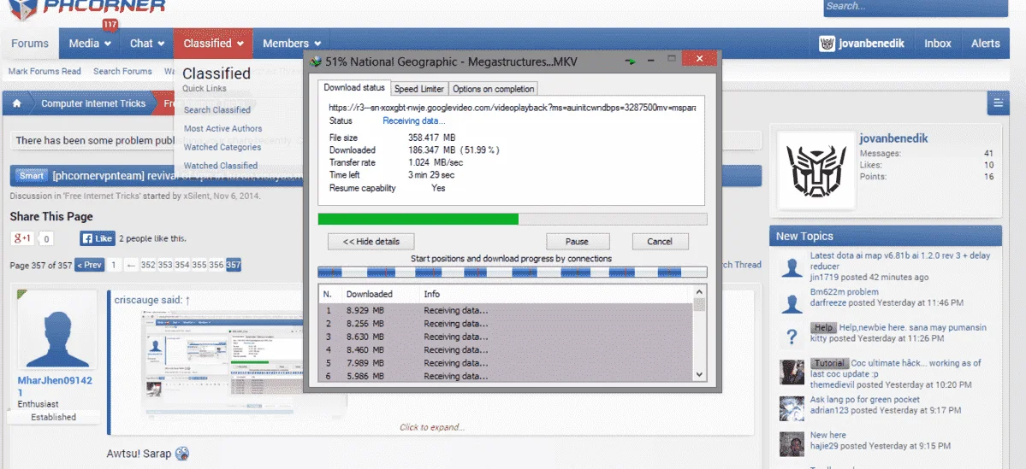Screen dimensions: 1026x469
Task: Go to page 355
Action: [x=199, y=265]
